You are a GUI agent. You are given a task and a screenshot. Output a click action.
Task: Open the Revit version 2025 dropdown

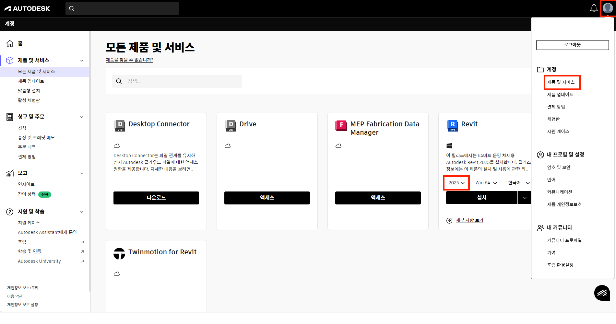pyautogui.click(x=456, y=183)
